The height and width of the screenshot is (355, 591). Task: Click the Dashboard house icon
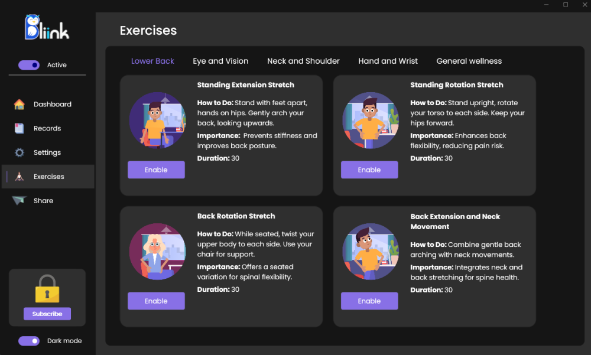(x=20, y=105)
